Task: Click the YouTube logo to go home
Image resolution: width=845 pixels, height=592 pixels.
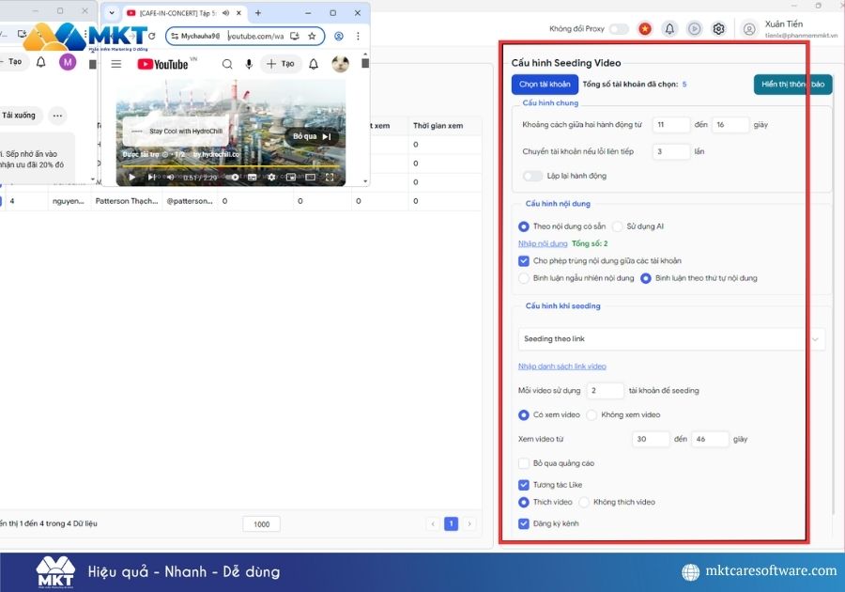Action: pyautogui.click(x=164, y=64)
